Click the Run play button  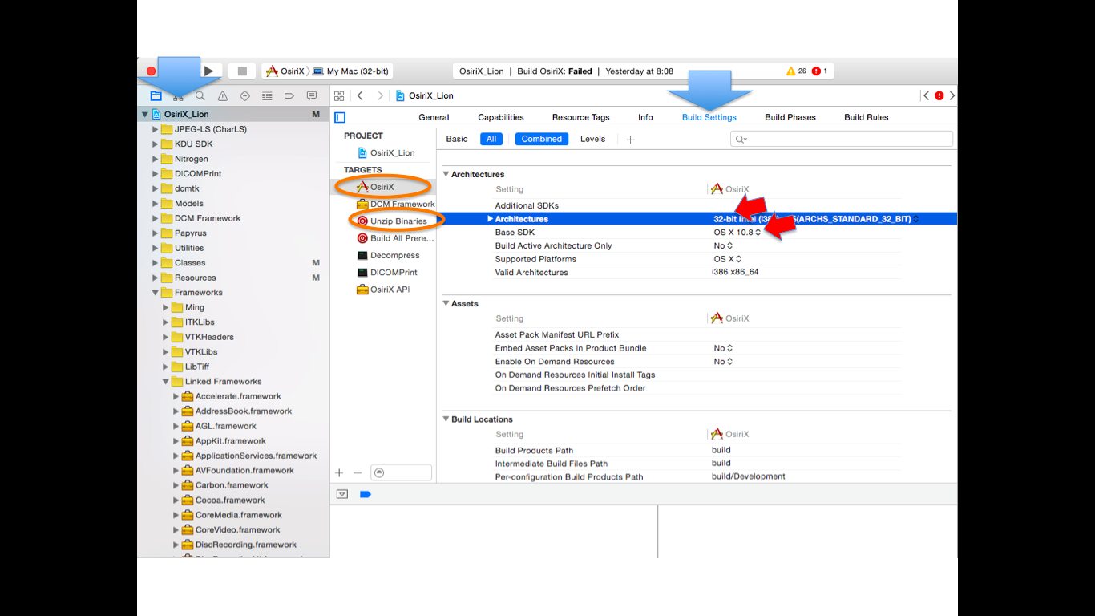click(x=208, y=71)
